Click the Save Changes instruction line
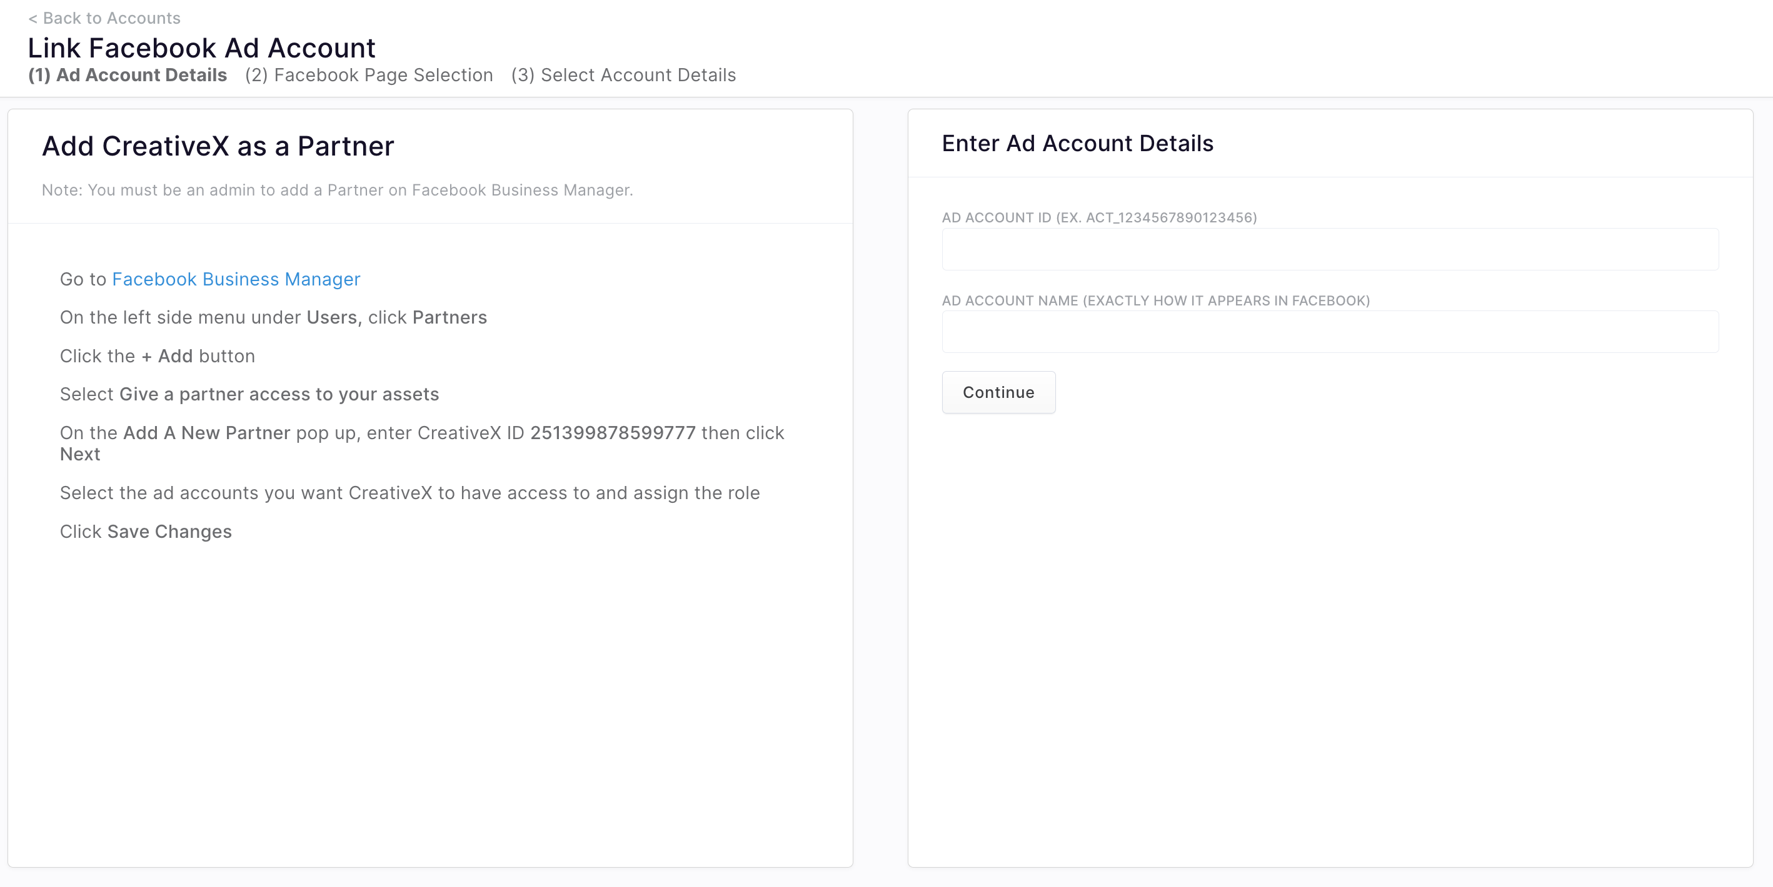This screenshot has width=1773, height=887. 146,532
